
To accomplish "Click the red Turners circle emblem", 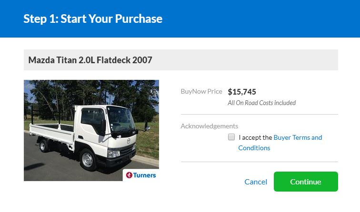I will 129,175.
